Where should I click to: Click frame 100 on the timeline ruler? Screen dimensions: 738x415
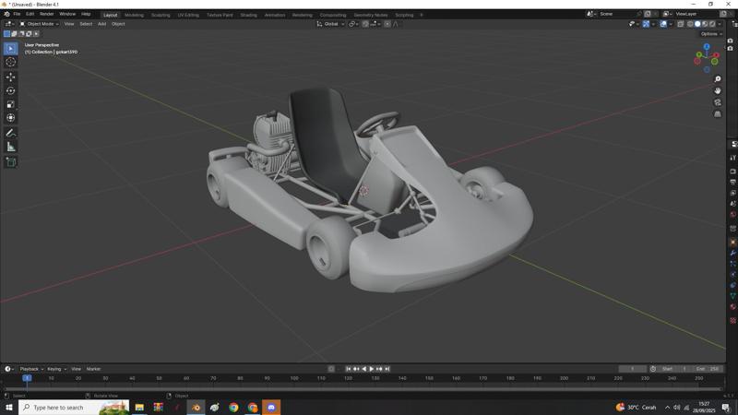[294, 378]
